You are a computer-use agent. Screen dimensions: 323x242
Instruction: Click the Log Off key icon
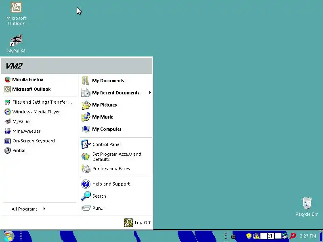128,223
